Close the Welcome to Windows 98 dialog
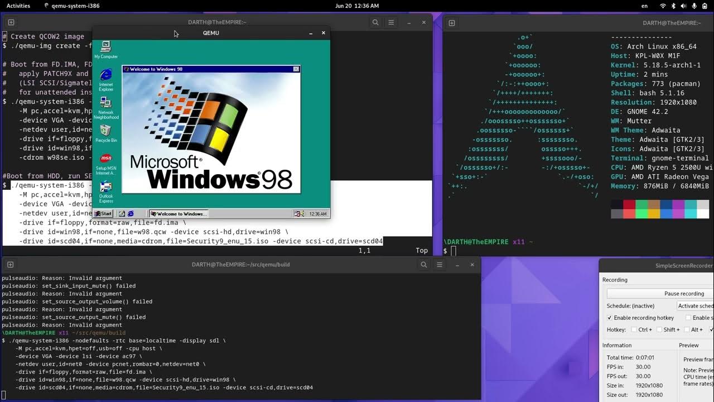Screen dimensions: 714x402 coord(296,69)
